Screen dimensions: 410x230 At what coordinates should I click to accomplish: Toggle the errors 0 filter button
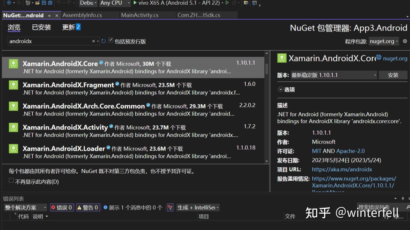[62, 207]
